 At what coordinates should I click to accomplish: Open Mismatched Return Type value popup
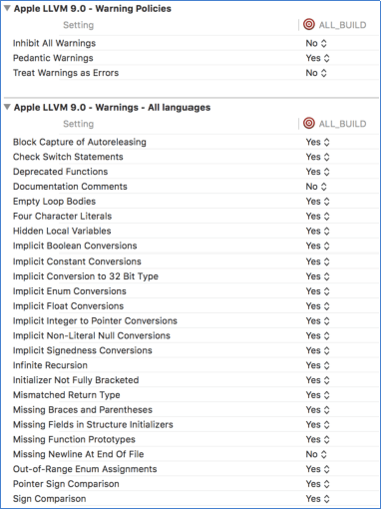click(317, 395)
